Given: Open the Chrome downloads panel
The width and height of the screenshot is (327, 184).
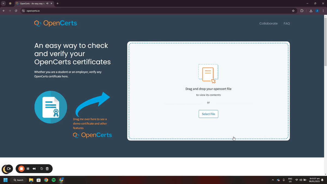Looking at the screenshot, I should (311, 11).
